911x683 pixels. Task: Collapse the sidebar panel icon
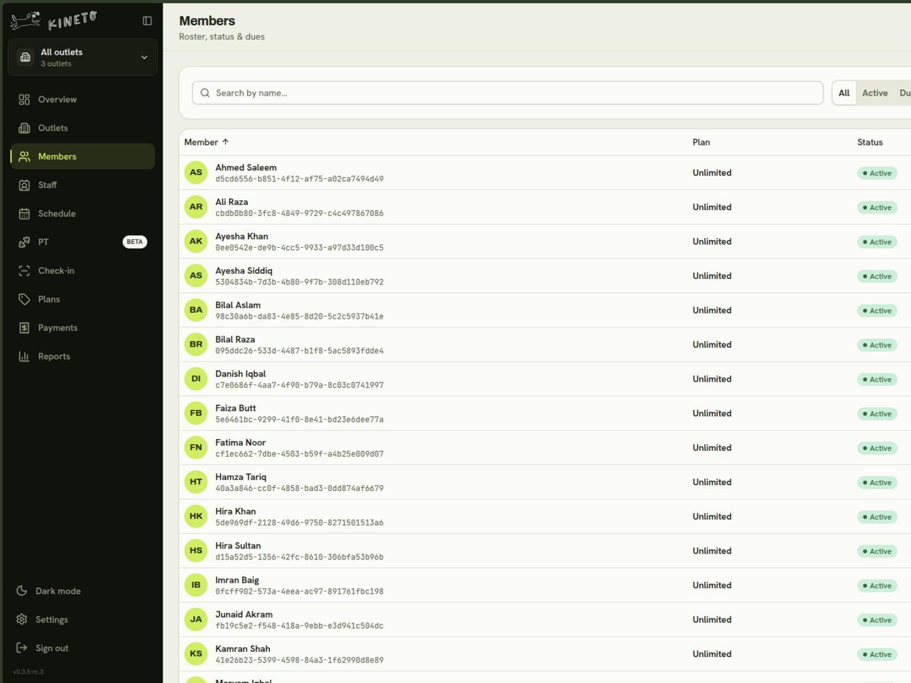(147, 21)
